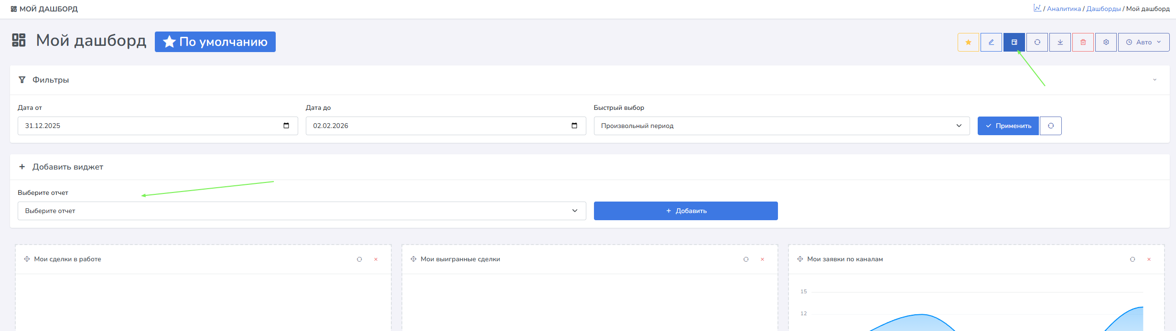Reset filters with icon next to Применить
This screenshot has width=1176, height=331.
pos(1050,126)
